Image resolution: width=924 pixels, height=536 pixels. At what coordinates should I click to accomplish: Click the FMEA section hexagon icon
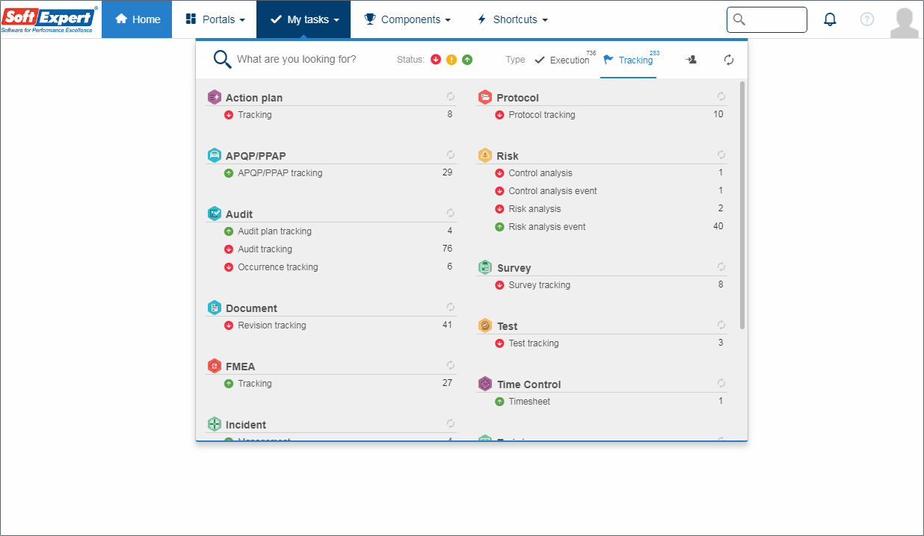[215, 366]
